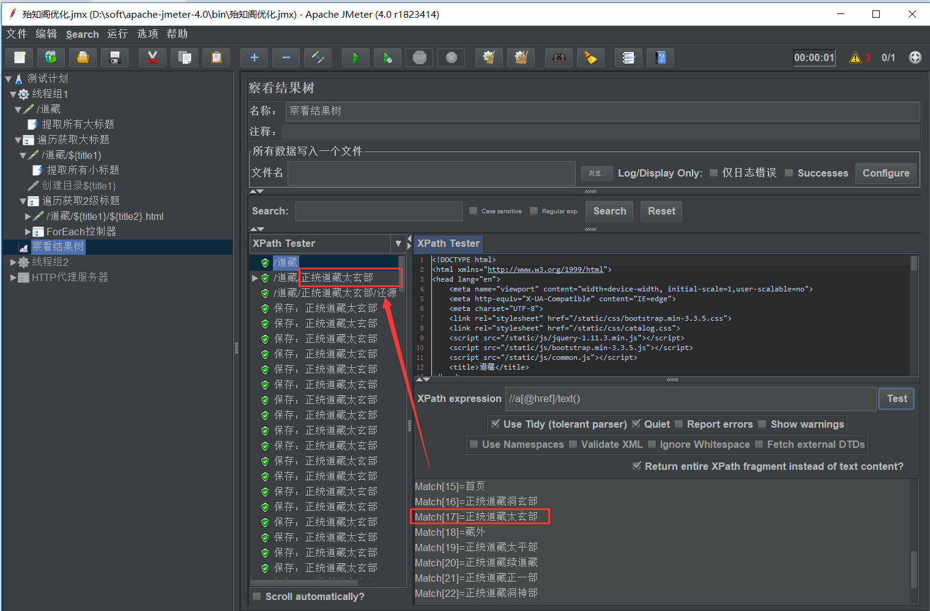Screen dimensions: 930x611
Task: Click the Clear All results icon
Action: pyautogui.click(x=521, y=57)
